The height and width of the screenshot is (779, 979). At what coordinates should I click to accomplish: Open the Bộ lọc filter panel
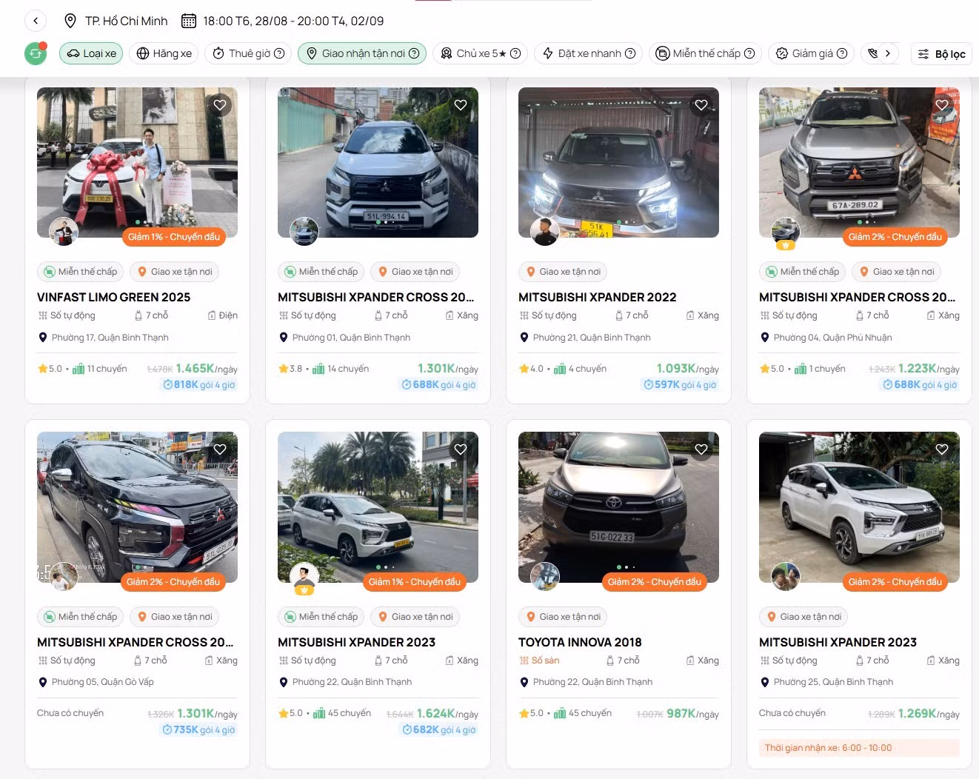tap(942, 54)
